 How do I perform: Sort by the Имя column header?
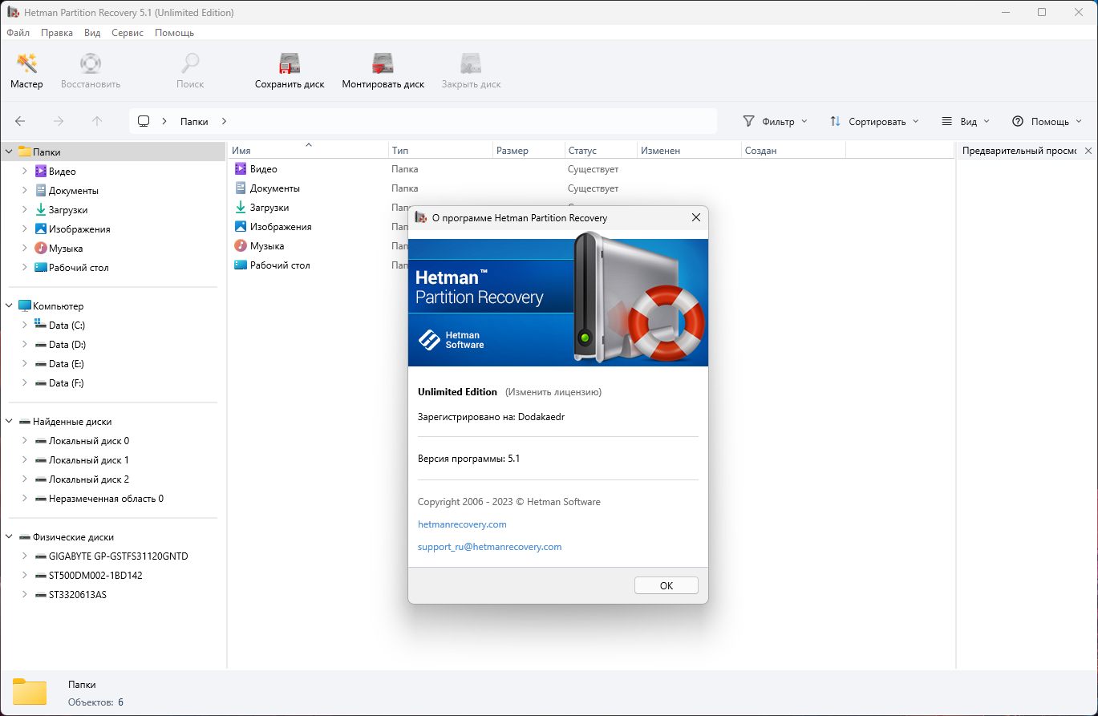click(x=308, y=151)
